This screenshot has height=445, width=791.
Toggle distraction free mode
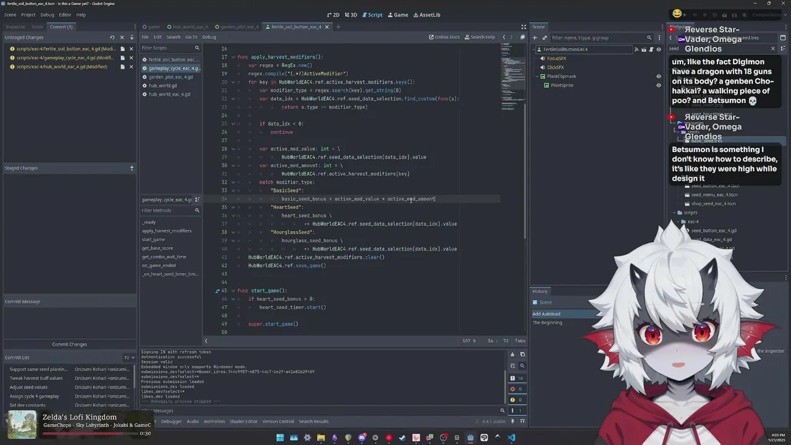523,27
